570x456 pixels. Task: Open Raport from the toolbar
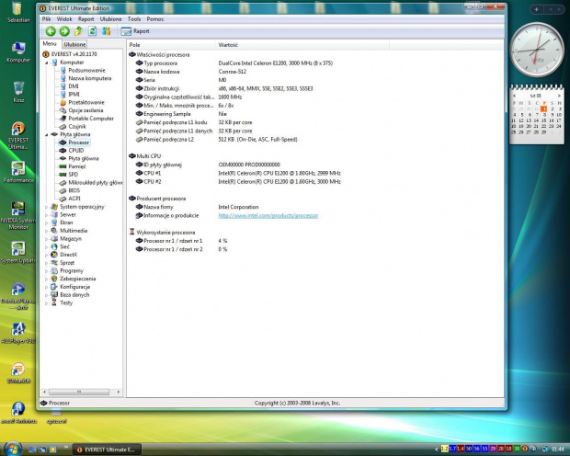pos(135,31)
